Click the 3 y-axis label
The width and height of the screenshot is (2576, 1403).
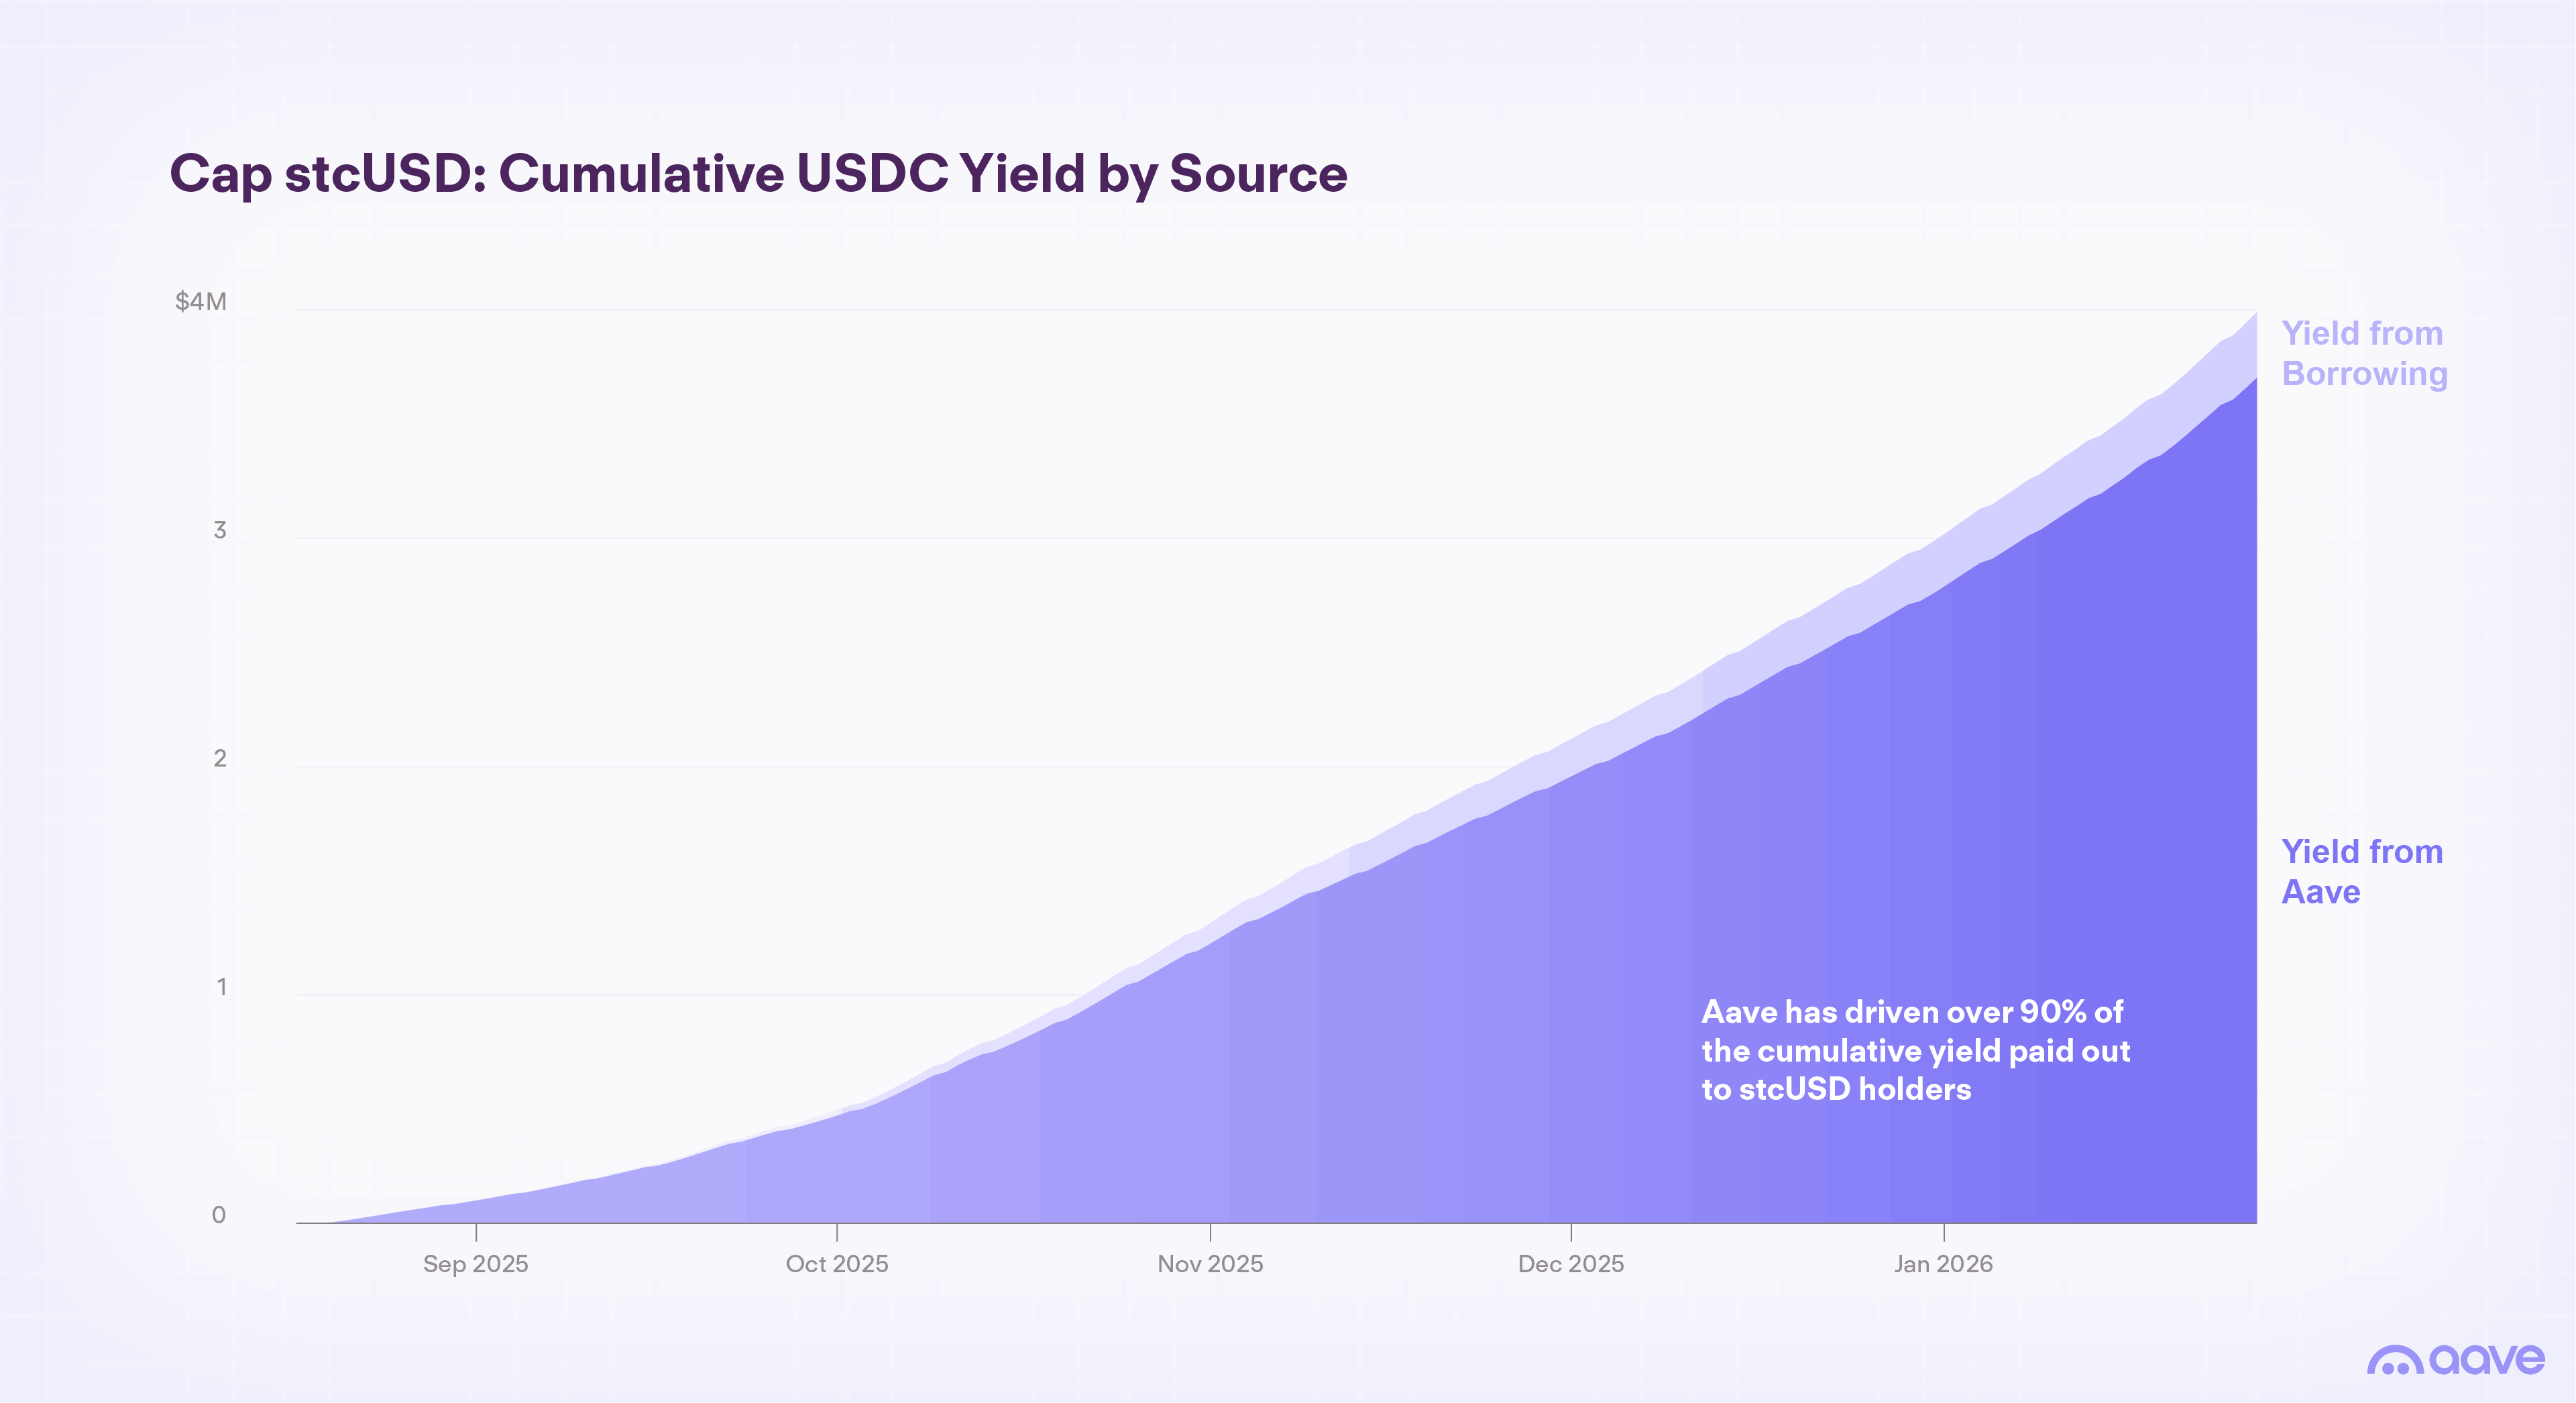click(x=220, y=530)
